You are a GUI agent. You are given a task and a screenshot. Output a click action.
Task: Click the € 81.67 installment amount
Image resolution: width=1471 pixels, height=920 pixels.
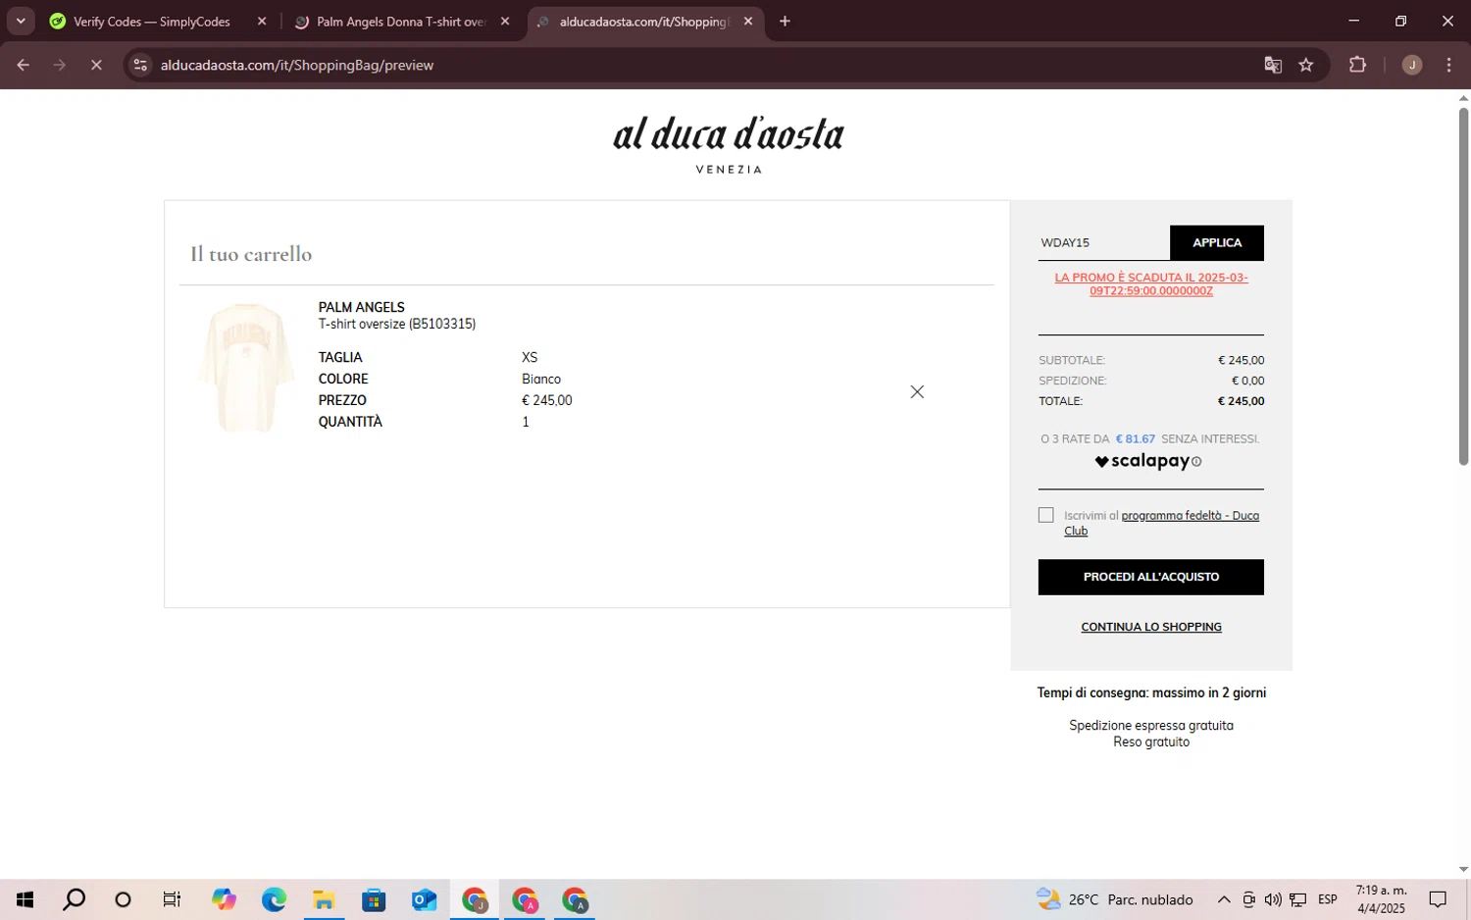point(1135,438)
